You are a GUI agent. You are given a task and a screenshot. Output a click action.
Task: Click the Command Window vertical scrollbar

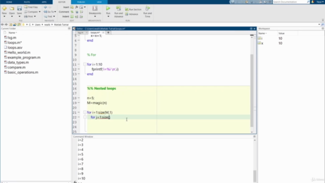(x=255, y=176)
